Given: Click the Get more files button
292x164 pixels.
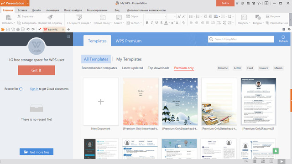Looking at the screenshot, I should coord(36,152).
